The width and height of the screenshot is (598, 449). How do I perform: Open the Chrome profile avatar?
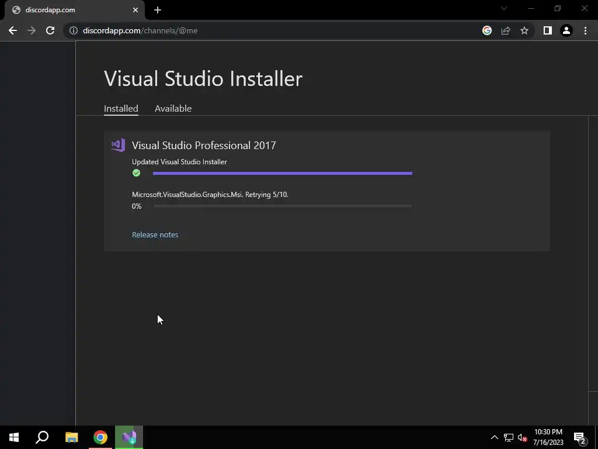(566, 30)
